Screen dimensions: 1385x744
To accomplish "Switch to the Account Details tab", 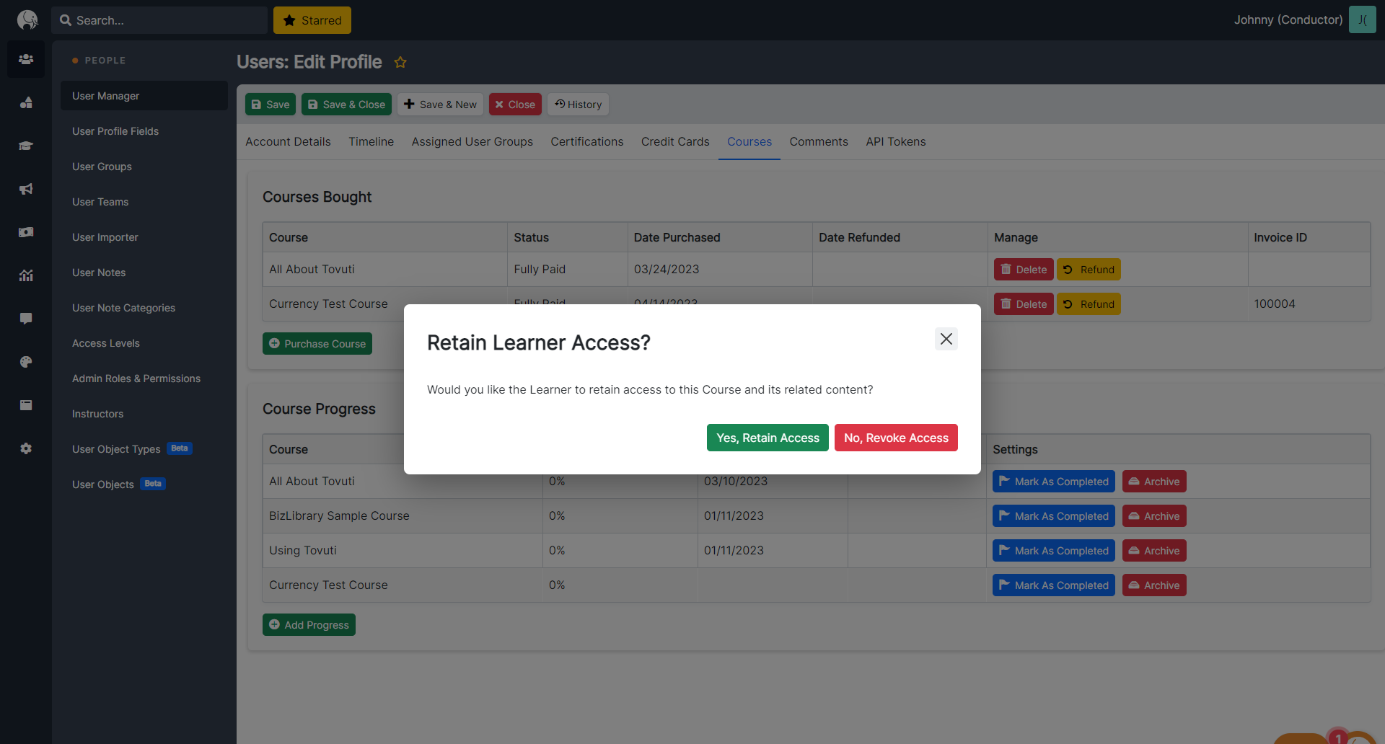I will 288,142.
